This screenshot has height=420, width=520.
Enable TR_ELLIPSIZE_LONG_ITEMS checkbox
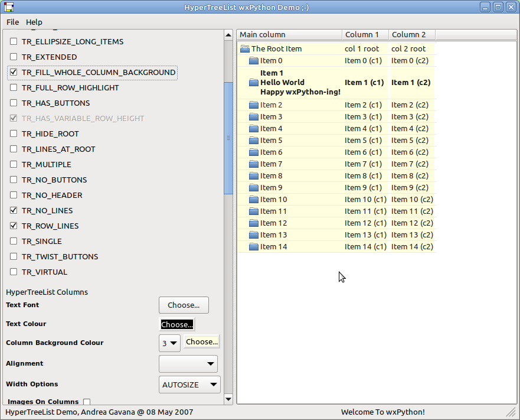pyautogui.click(x=14, y=41)
